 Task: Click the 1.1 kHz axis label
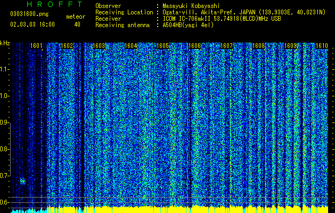point(4,69)
